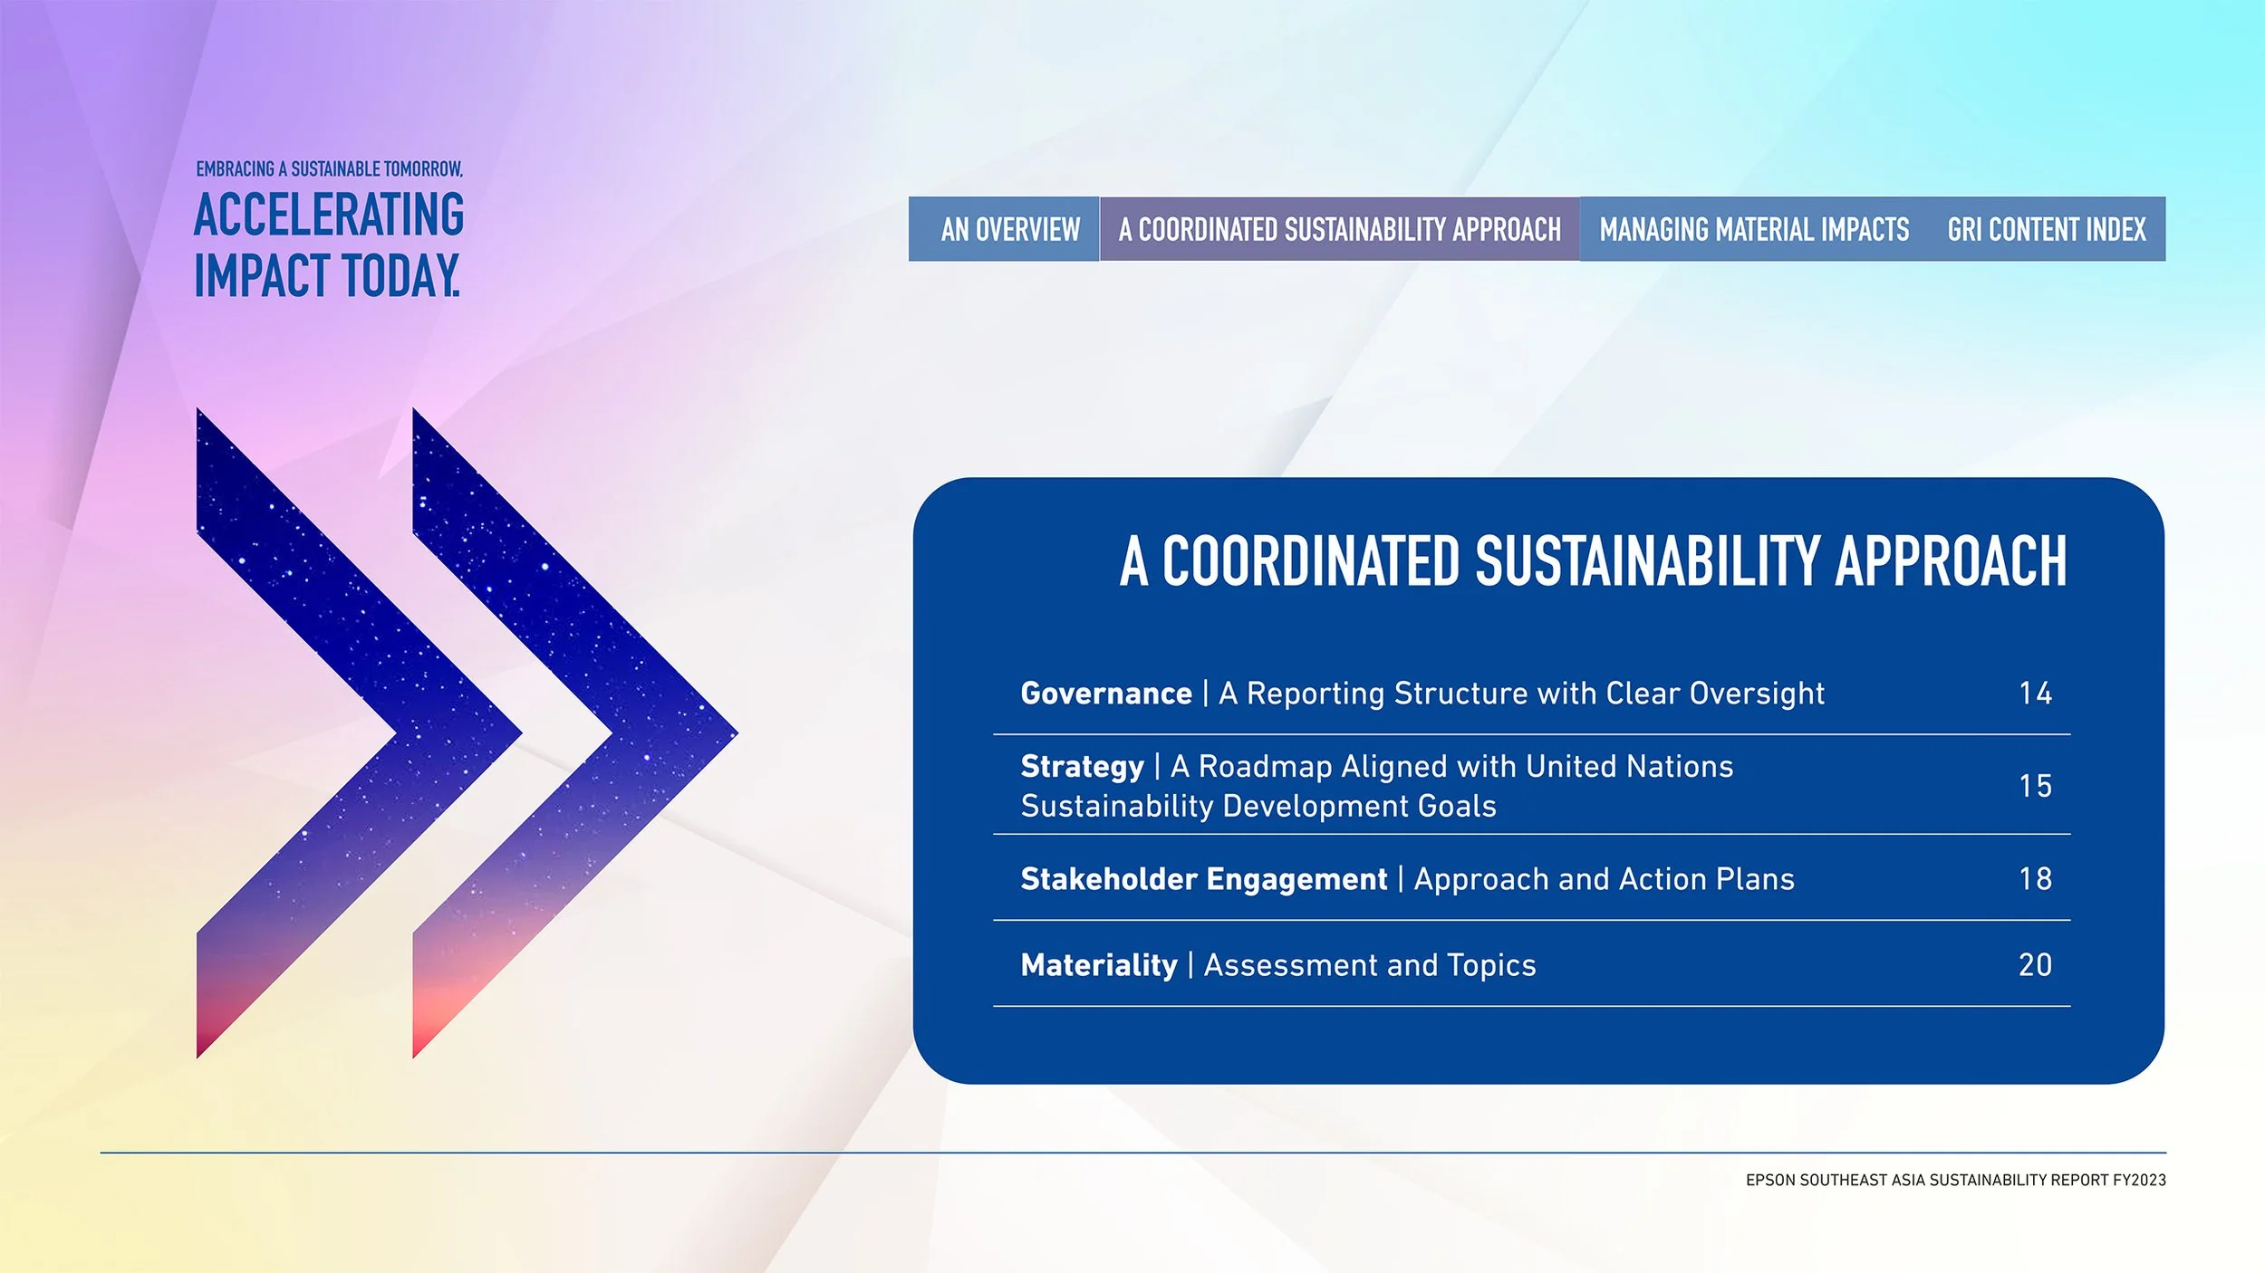The image size is (2265, 1273).
Task: Open Stakeholder Engagement approach entry
Action: pos(1406,879)
